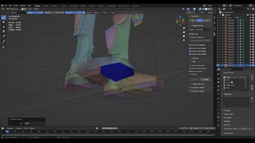Click the viewport navigation axis gizmo
Screen dimensions: 255x143
click(180, 21)
